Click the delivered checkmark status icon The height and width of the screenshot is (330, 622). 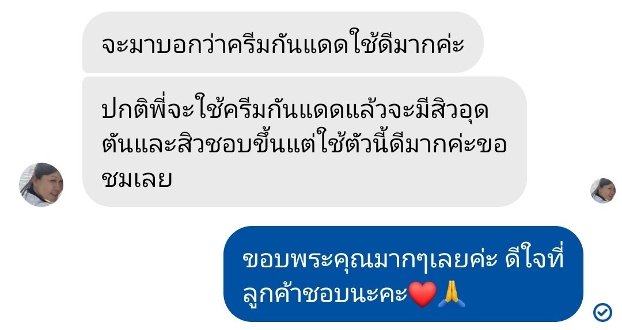point(602,312)
